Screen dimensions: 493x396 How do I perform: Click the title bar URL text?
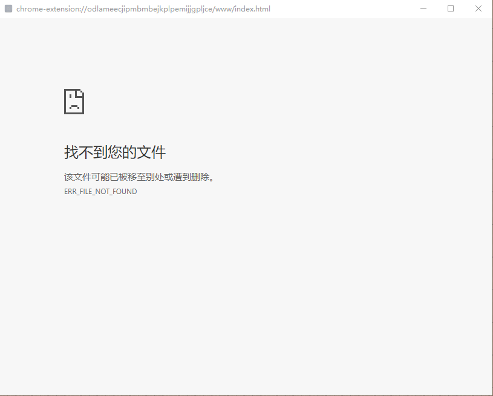pyautogui.click(x=143, y=9)
